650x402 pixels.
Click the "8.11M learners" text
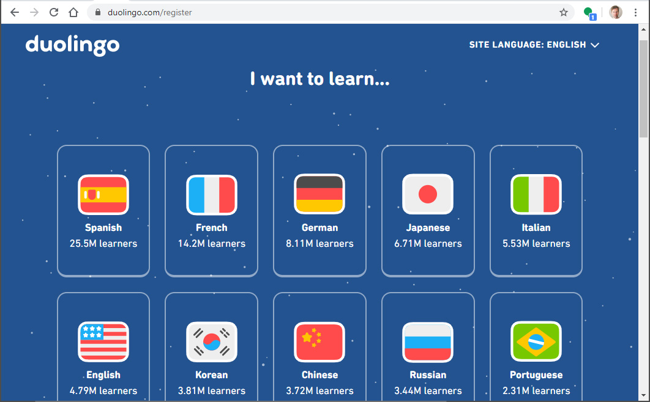(x=319, y=244)
